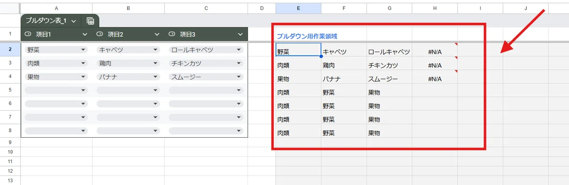The height and width of the screenshot is (185, 569).
Task: Select column D header
Action: pyautogui.click(x=261, y=9)
